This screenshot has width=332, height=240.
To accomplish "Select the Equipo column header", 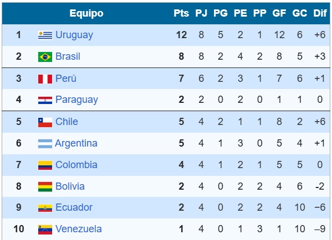I will (86, 13).
